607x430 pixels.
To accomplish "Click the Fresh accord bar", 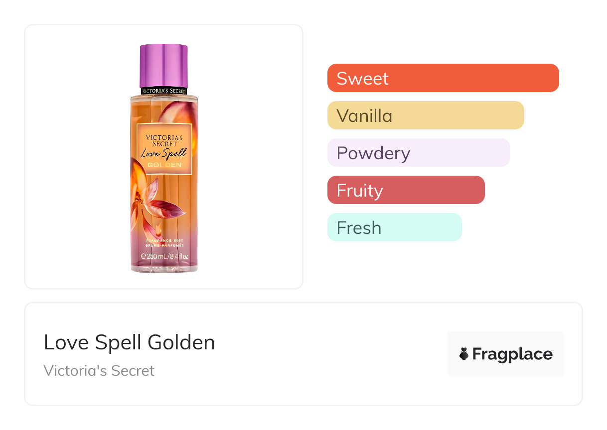I will point(394,227).
